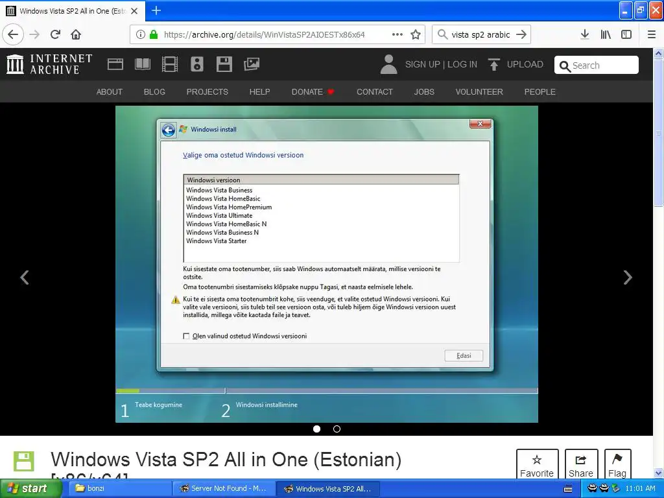
Task: Open a new tab with plus button
Action: coord(156,10)
